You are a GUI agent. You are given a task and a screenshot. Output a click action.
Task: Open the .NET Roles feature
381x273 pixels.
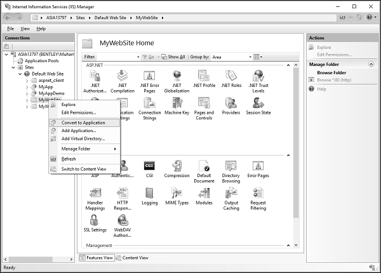(231, 79)
